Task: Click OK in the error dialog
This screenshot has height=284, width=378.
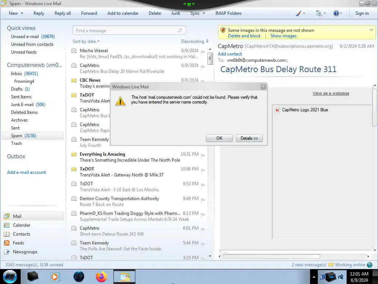Action: 219,138
